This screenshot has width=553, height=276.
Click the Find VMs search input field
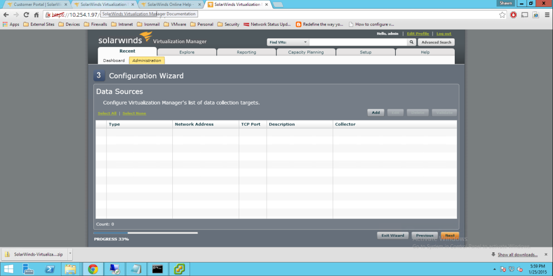[358, 42]
